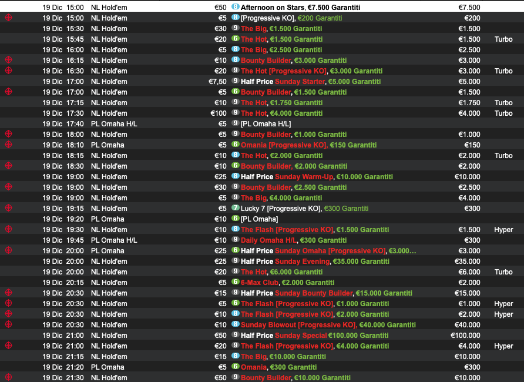Click the '19 Dic 21:15' start time cell
This screenshot has width=524, height=382.
63,357
